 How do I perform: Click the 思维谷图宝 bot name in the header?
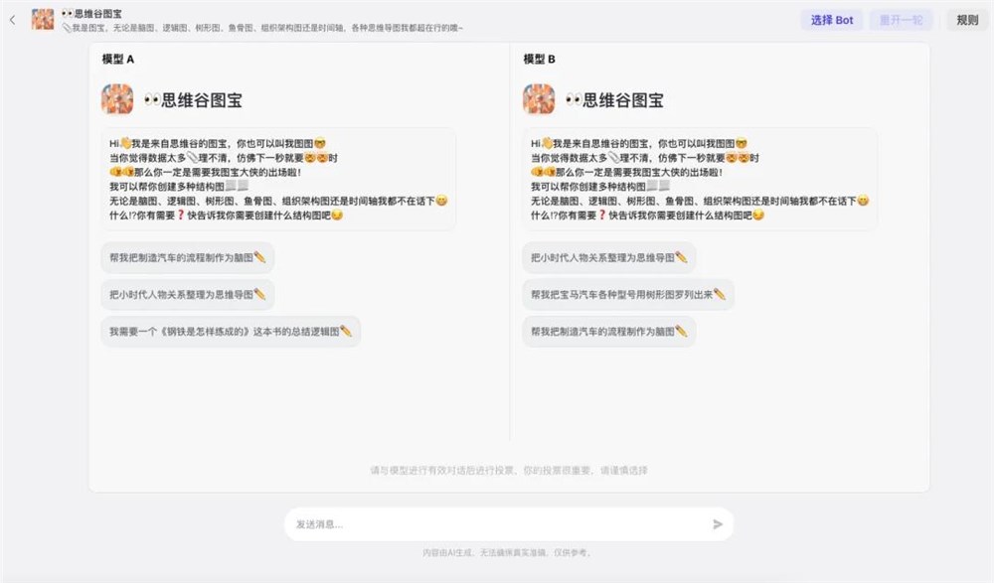click(94, 13)
